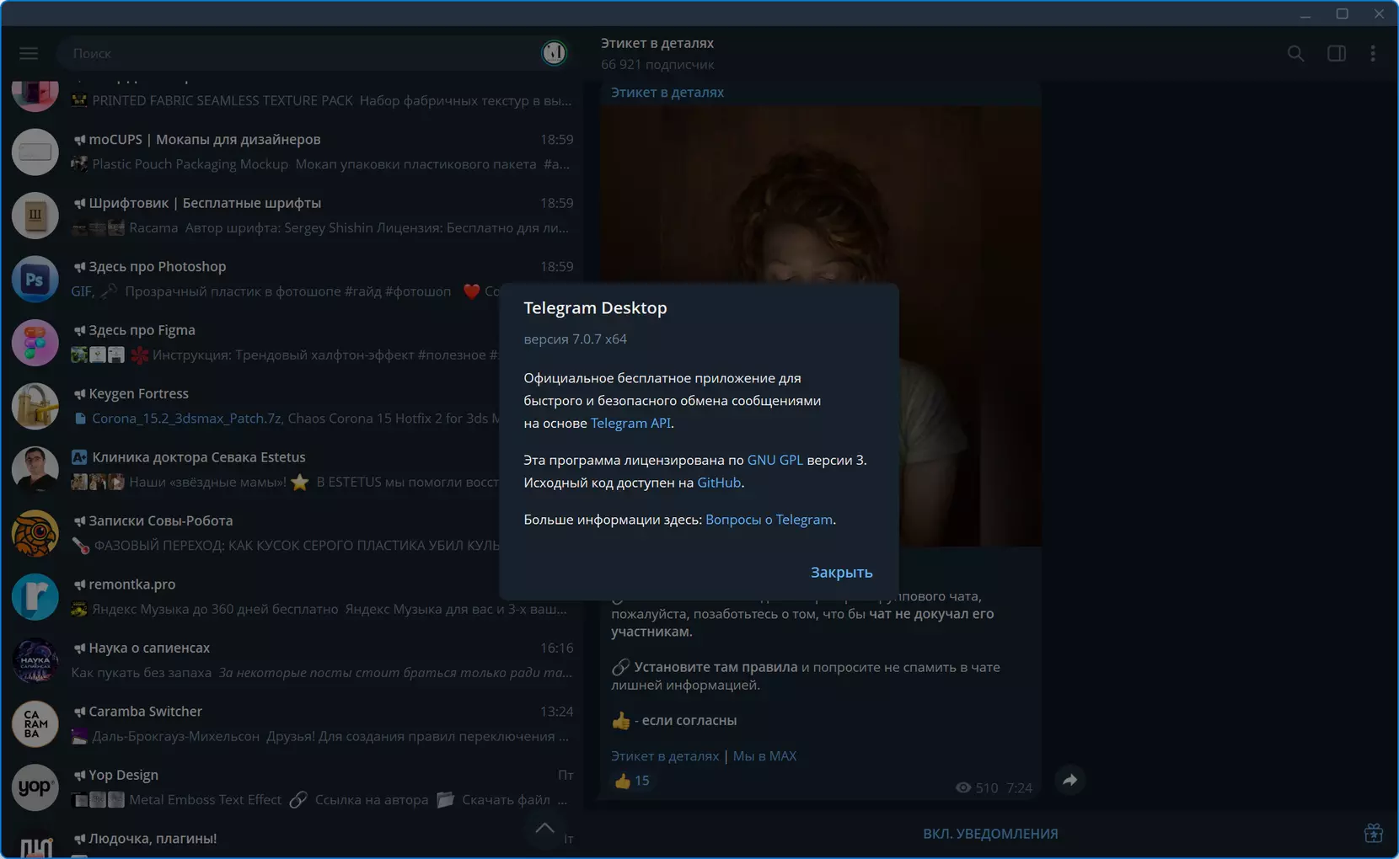Open the Этикет в деталях channel header

tap(657, 43)
